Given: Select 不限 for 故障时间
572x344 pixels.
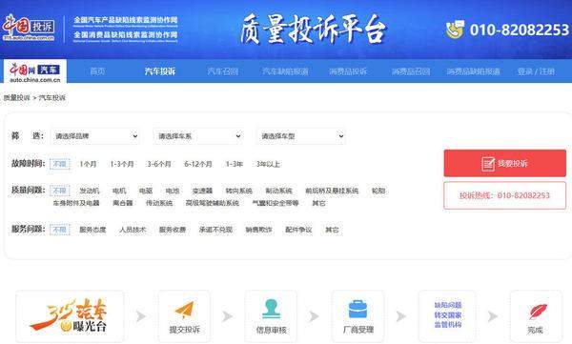Looking at the screenshot, I should pos(59,164).
